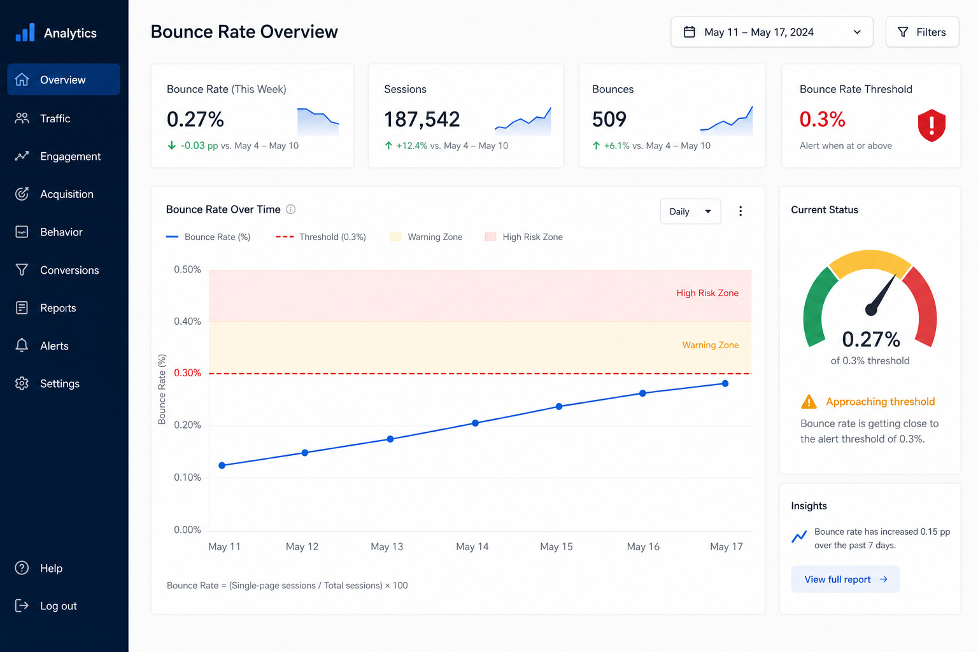Image resolution: width=978 pixels, height=652 pixels.
Task: Click the info icon beside Bounce Rate Over Time
Action: (291, 209)
